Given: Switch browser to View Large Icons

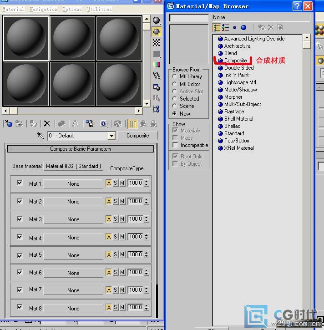Looking at the screenshot, I should pyautogui.click(x=243, y=28).
